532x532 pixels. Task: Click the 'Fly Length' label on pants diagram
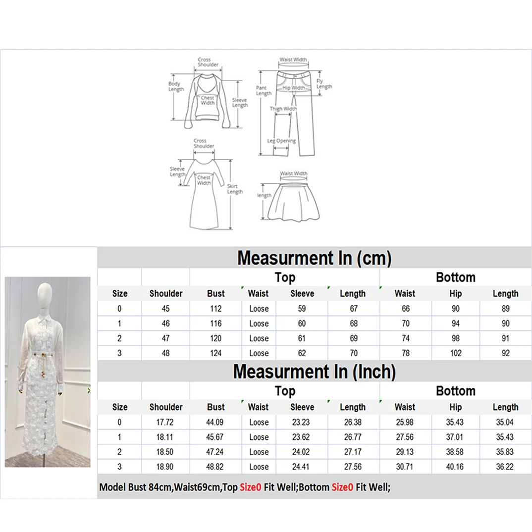coord(324,84)
